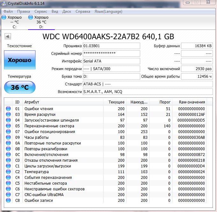Click the status orb for Переназначенные сектора
The image size is (217, 212).
8,126
